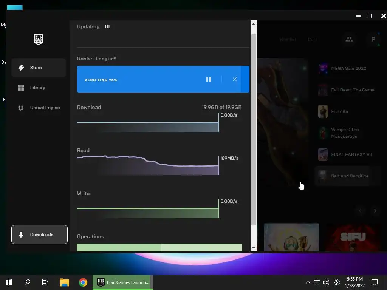Click the settings gear tray icon
The image size is (387, 290).
coord(337,282)
